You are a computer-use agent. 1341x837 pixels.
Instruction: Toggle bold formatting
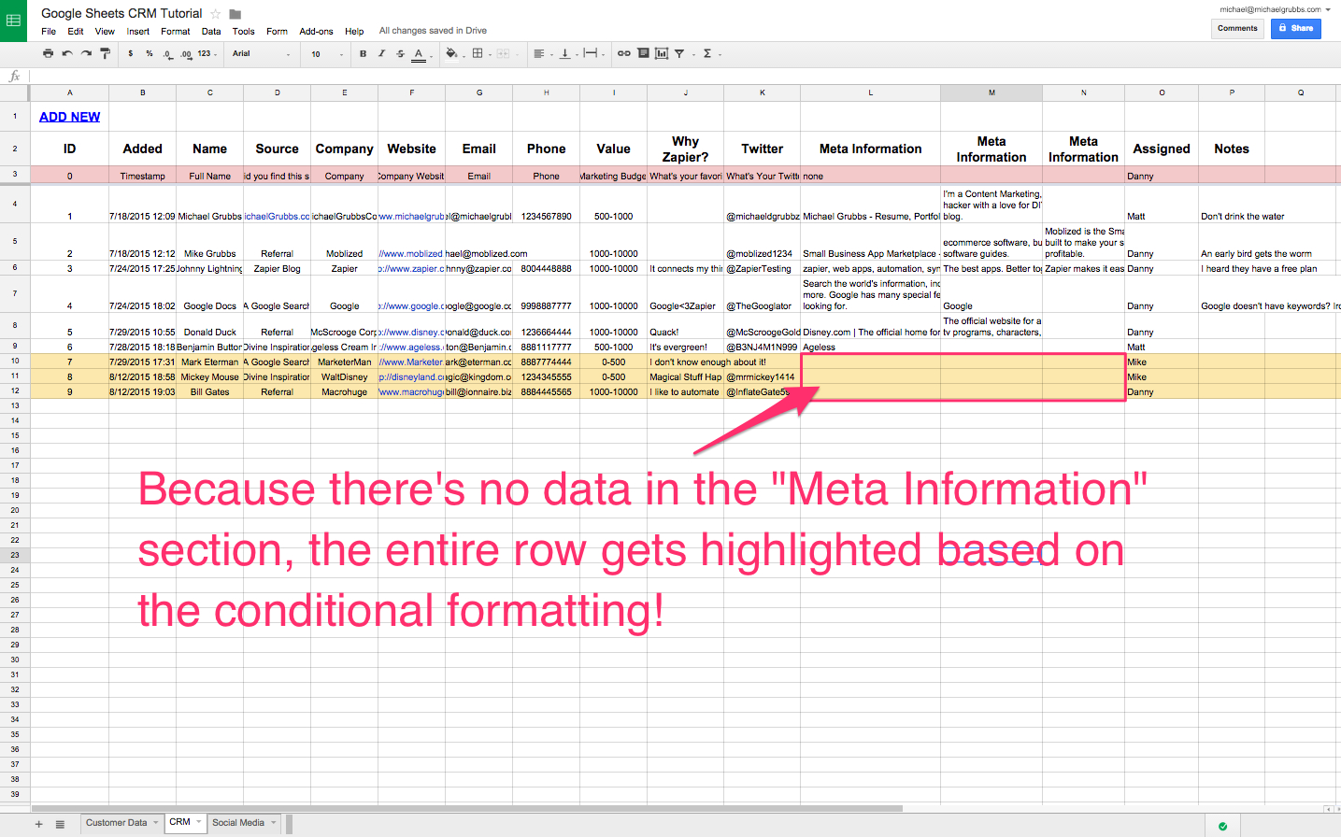(363, 53)
